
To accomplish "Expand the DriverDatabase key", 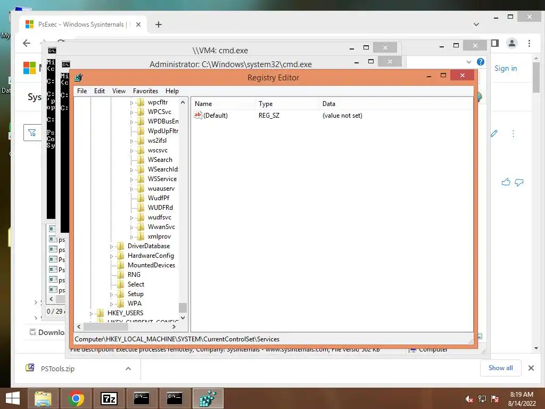I will [x=112, y=247].
